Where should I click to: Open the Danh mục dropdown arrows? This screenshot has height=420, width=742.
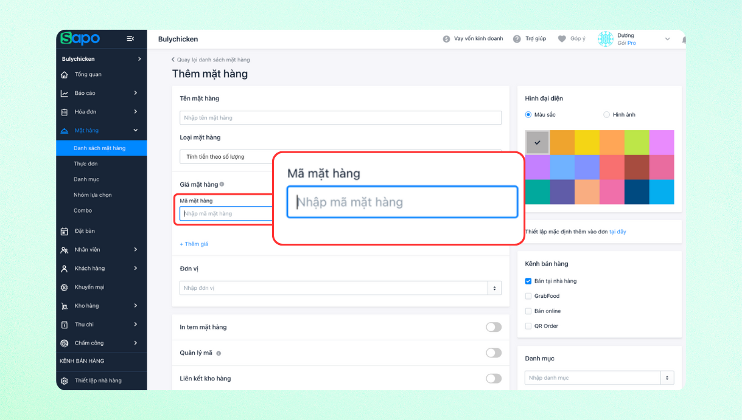[x=667, y=378]
